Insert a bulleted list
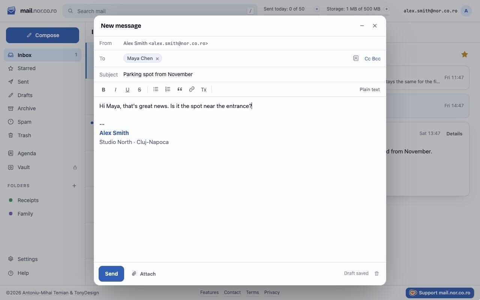 [156, 89]
